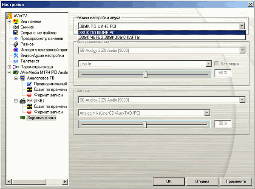
Task: Select Сохранение файлов floppy disk icon
Action: 16,32
